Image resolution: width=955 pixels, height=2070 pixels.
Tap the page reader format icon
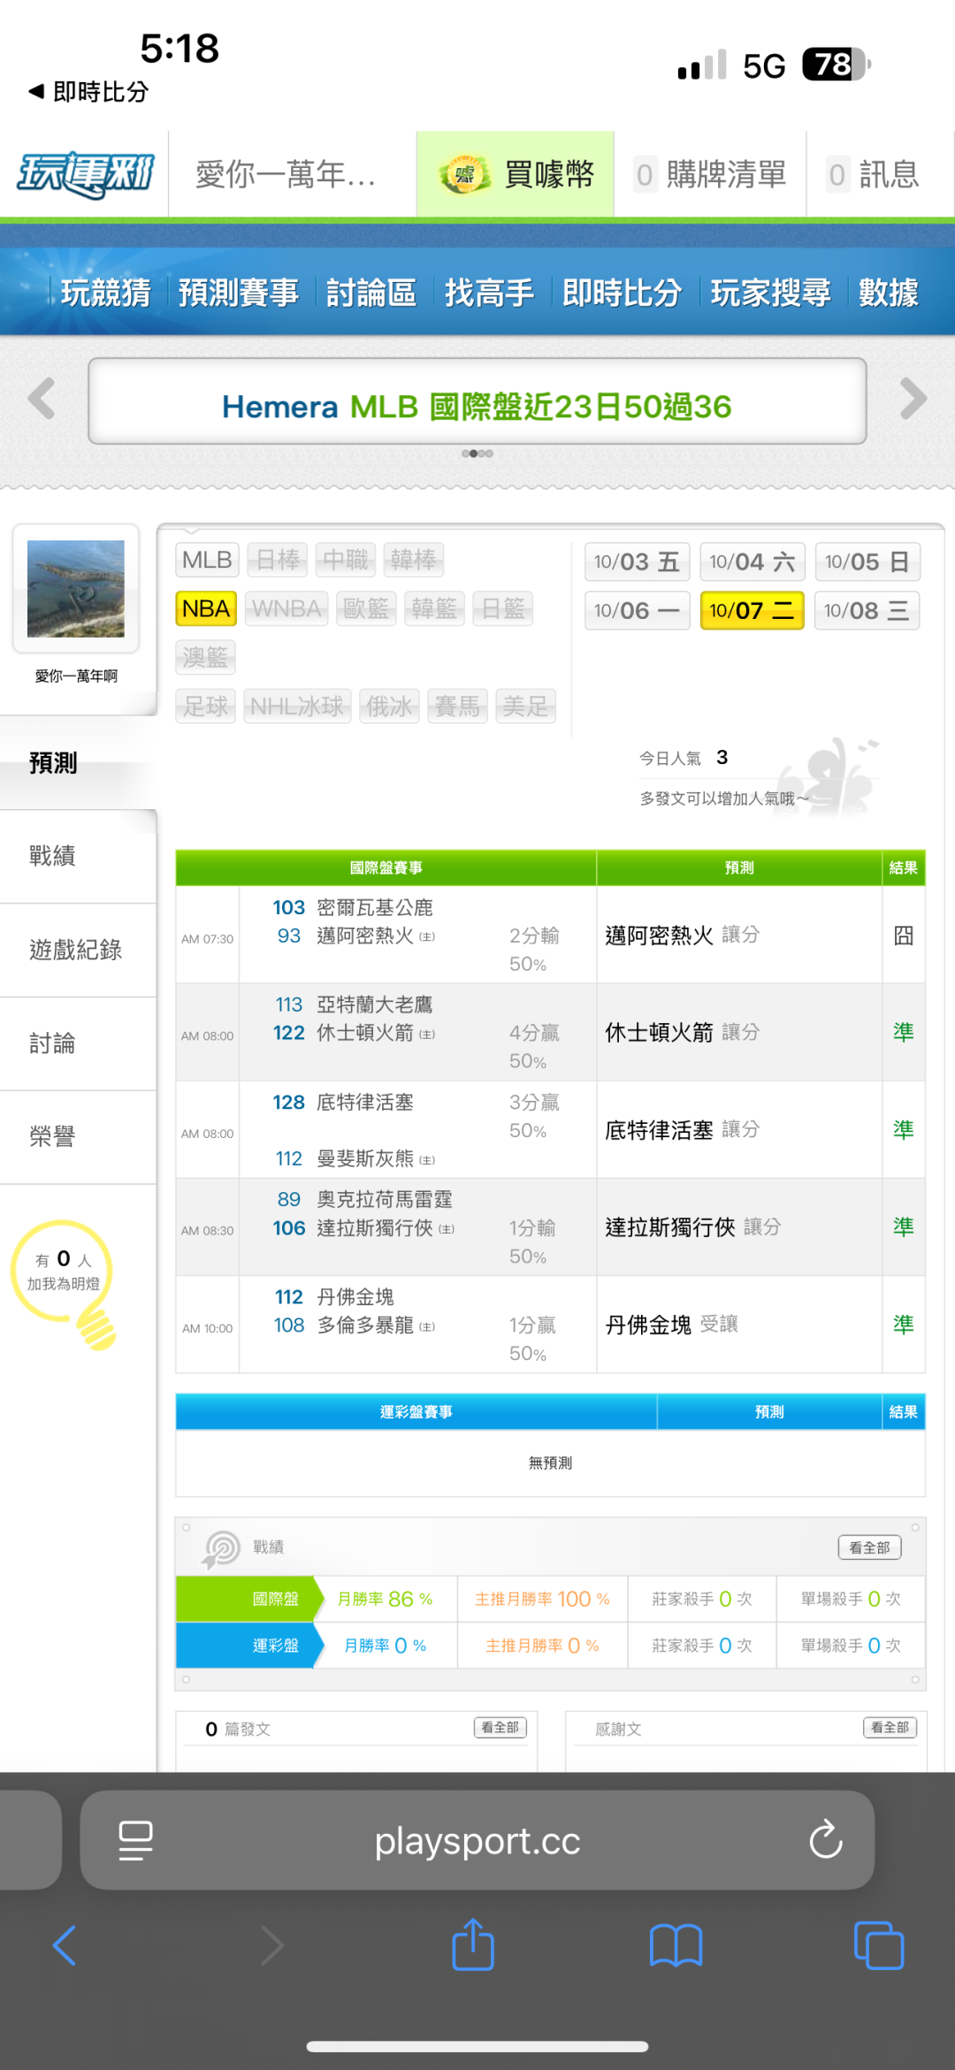(x=135, y=1840)
